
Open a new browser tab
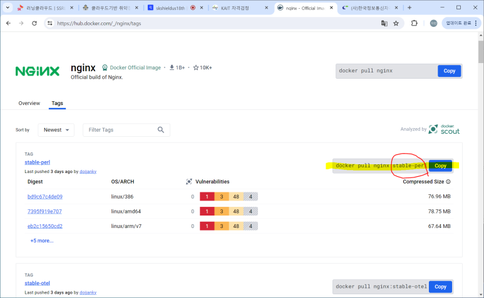point(409,7)
